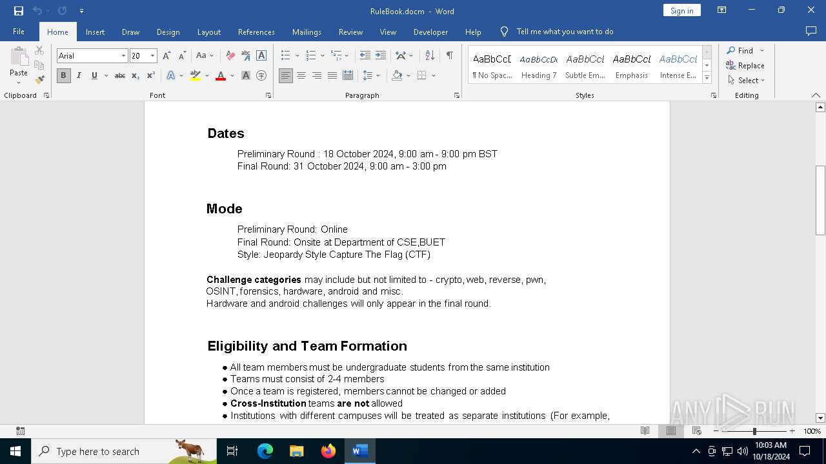The width and height of the screenshot is (826, 464).
Task: Open the Select dropdown in Editing
Action: [747, 81]
